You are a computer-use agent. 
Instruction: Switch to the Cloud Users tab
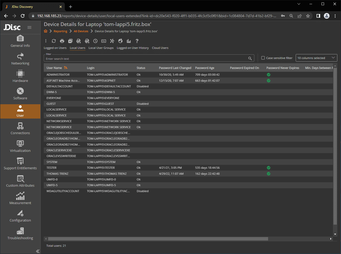tap(160, 48)
